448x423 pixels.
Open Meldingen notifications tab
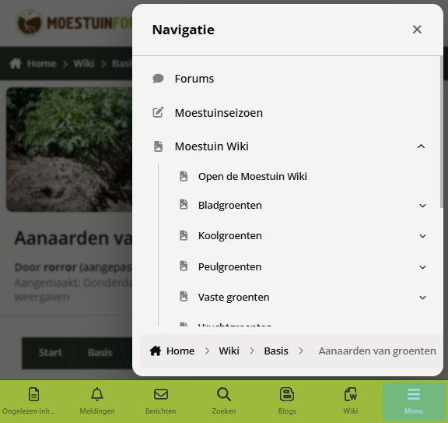click(x=97, y=401)
